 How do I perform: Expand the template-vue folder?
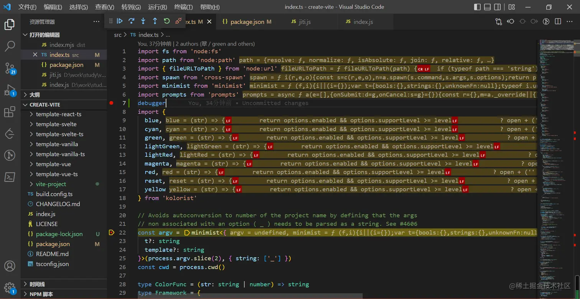coord(64,164)
